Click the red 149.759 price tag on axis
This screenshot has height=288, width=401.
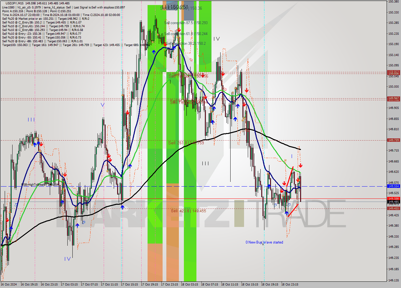coord(393,140)
